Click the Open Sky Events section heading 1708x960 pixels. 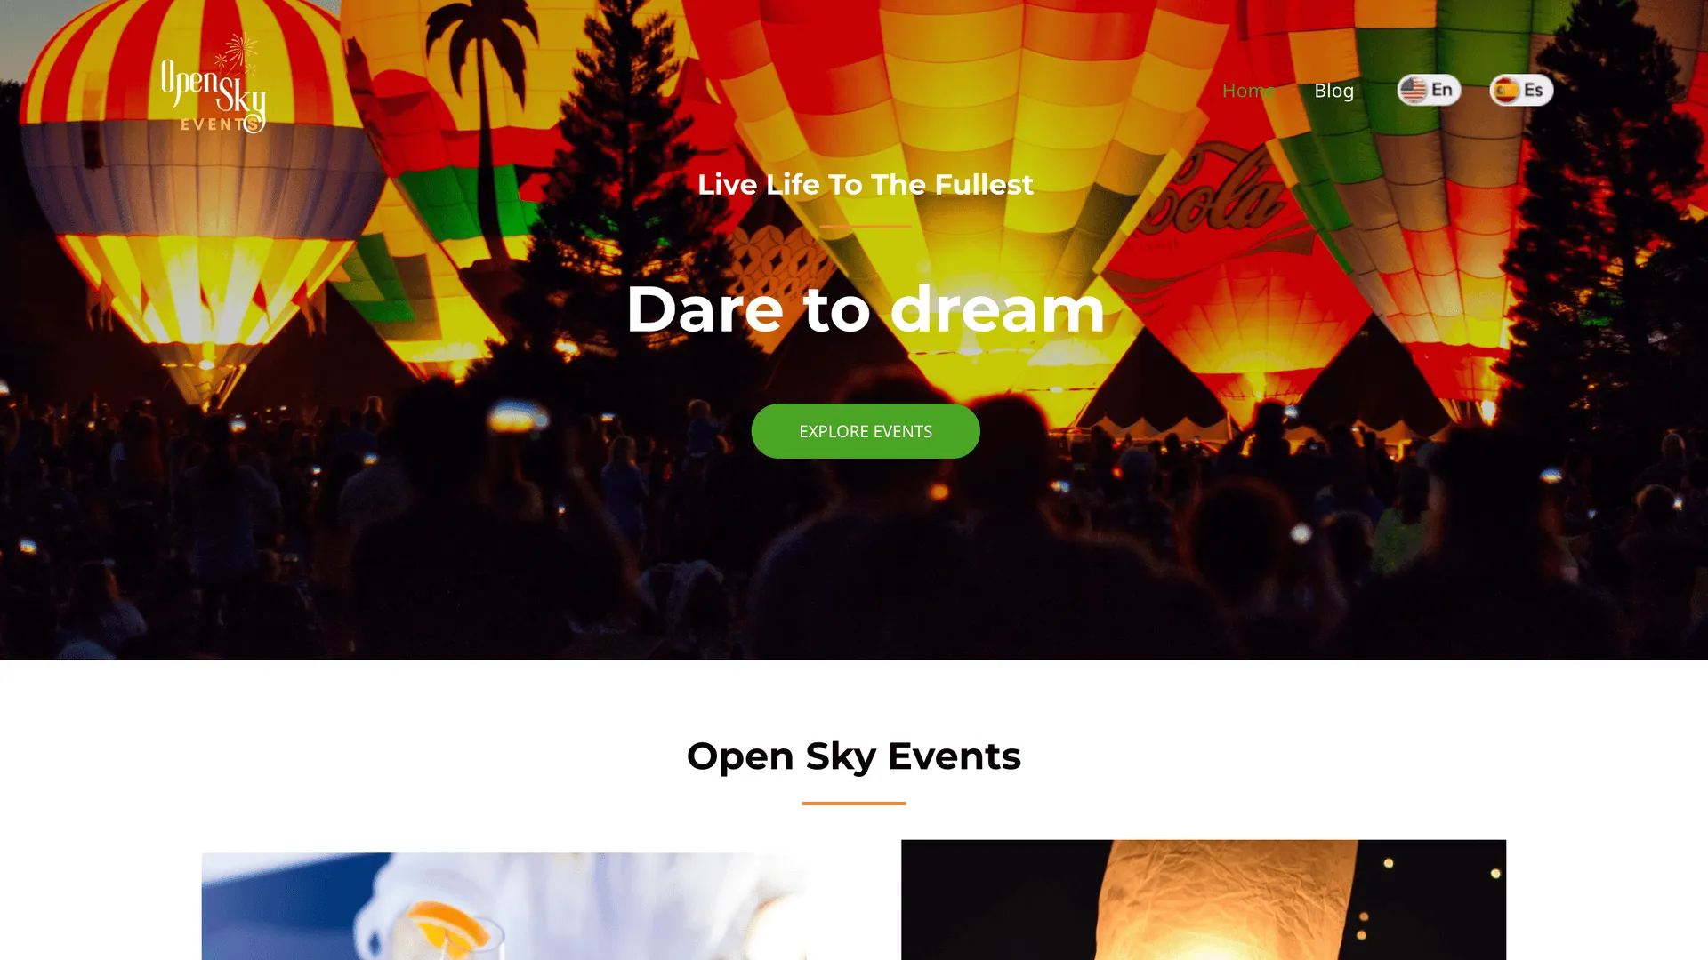854,756
